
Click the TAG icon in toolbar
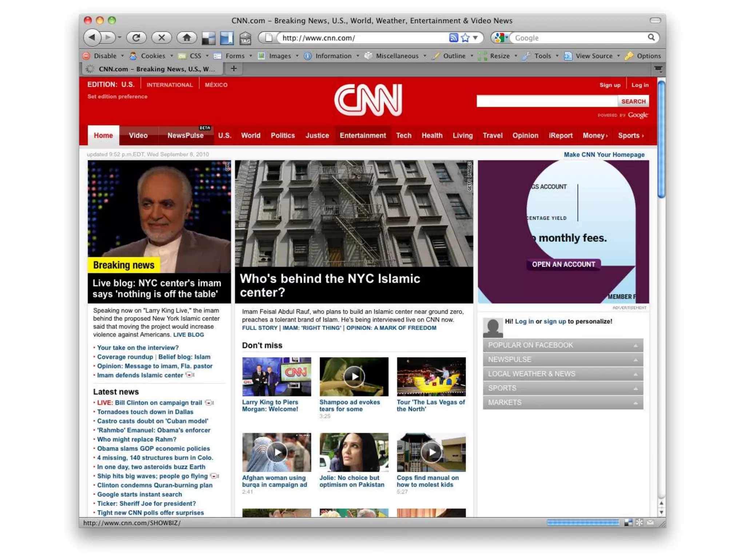pos(245,38)
